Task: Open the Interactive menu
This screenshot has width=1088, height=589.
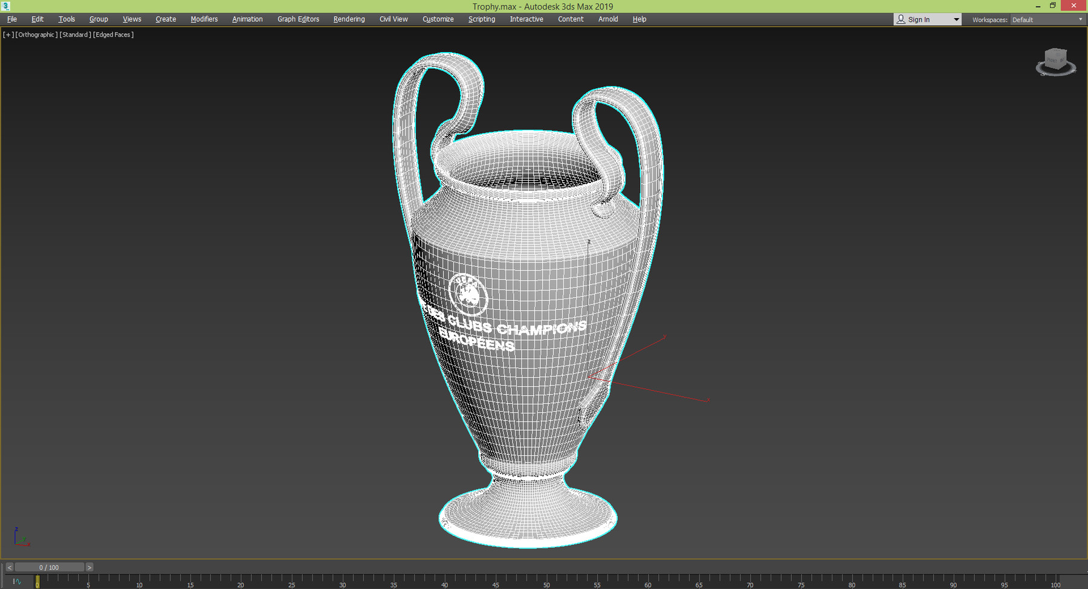Action: click(x=526, y=19)
